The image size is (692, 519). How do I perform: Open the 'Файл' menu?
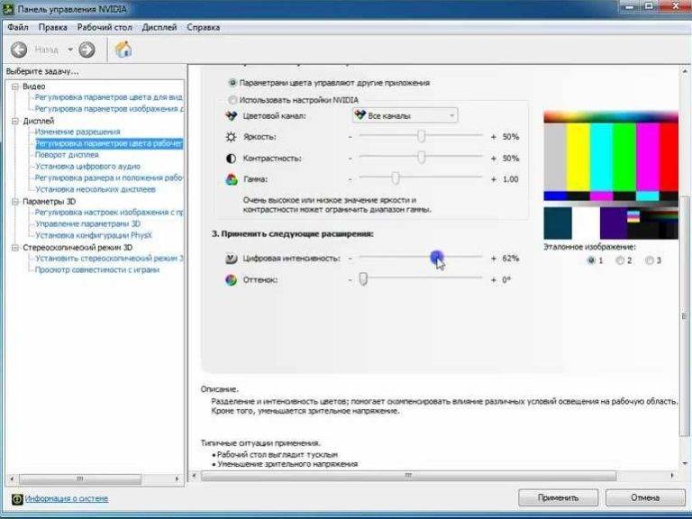(18, 27)
